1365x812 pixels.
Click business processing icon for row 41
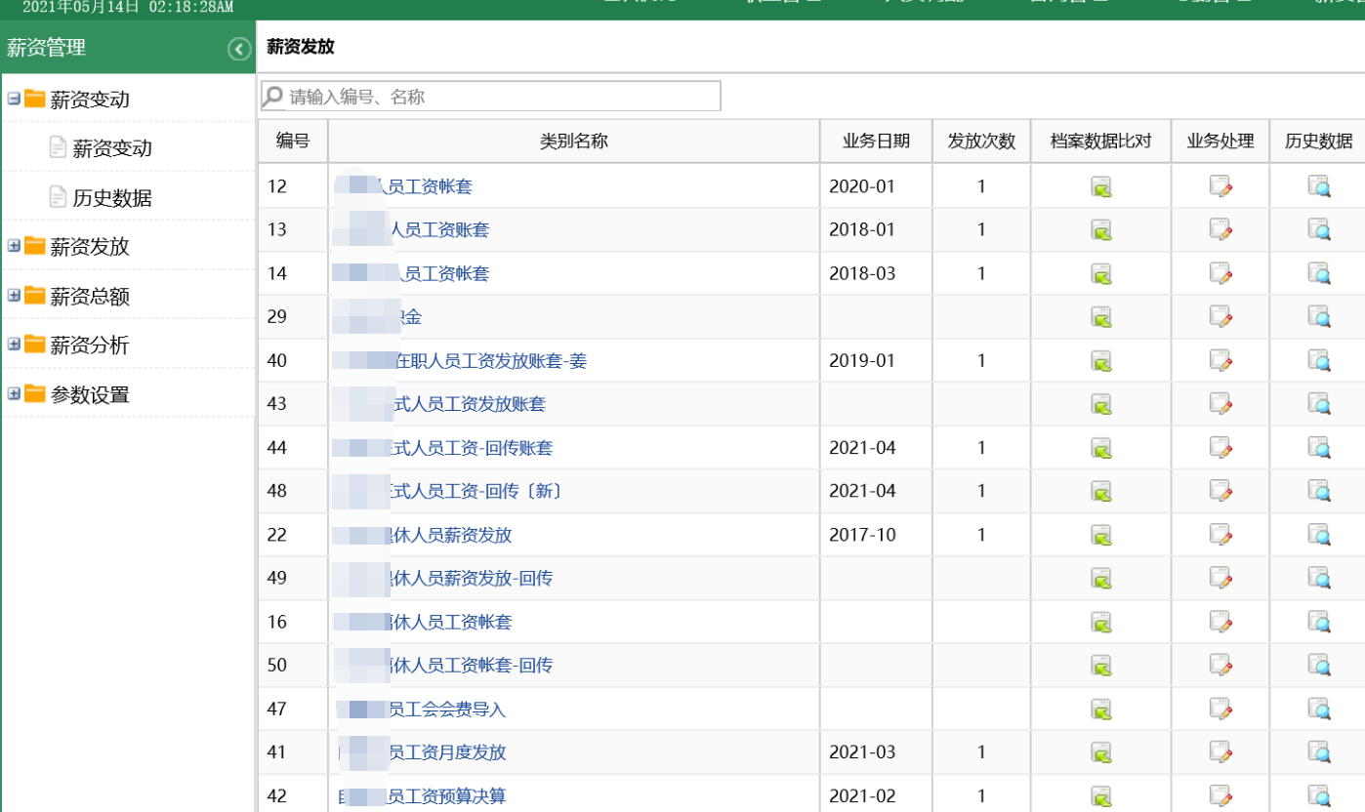[1220, 752]
